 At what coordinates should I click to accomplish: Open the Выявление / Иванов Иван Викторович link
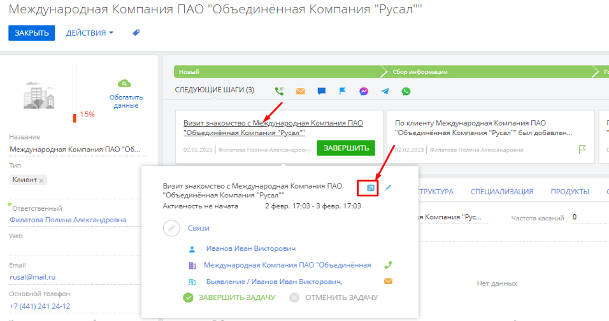(274, 282)
